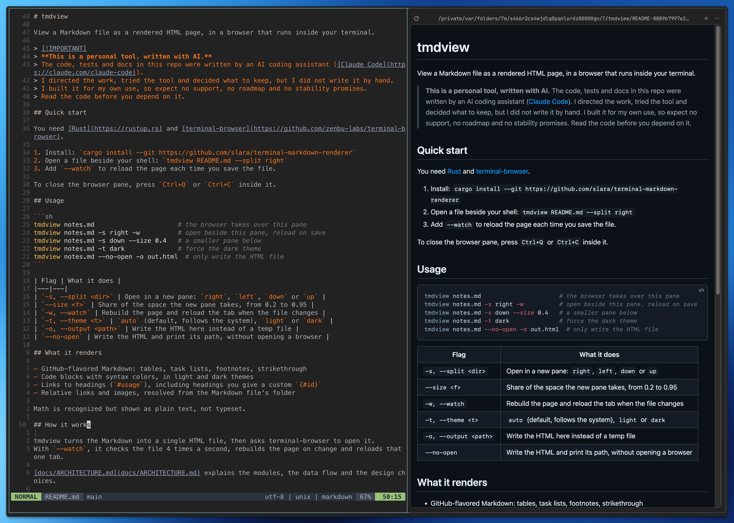Image resolution: width=734 pixels, height=523 pixels.
Task: Click the rendered tmdview README.md --split right code
Action: (x=577, y=212)
